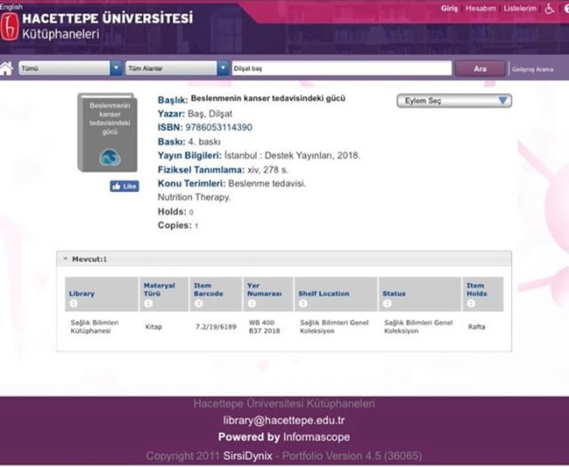The height and width of the screenshot is (467, 569).
Task: Open Listelerim in the top menu
Action: tap(520, 8)
